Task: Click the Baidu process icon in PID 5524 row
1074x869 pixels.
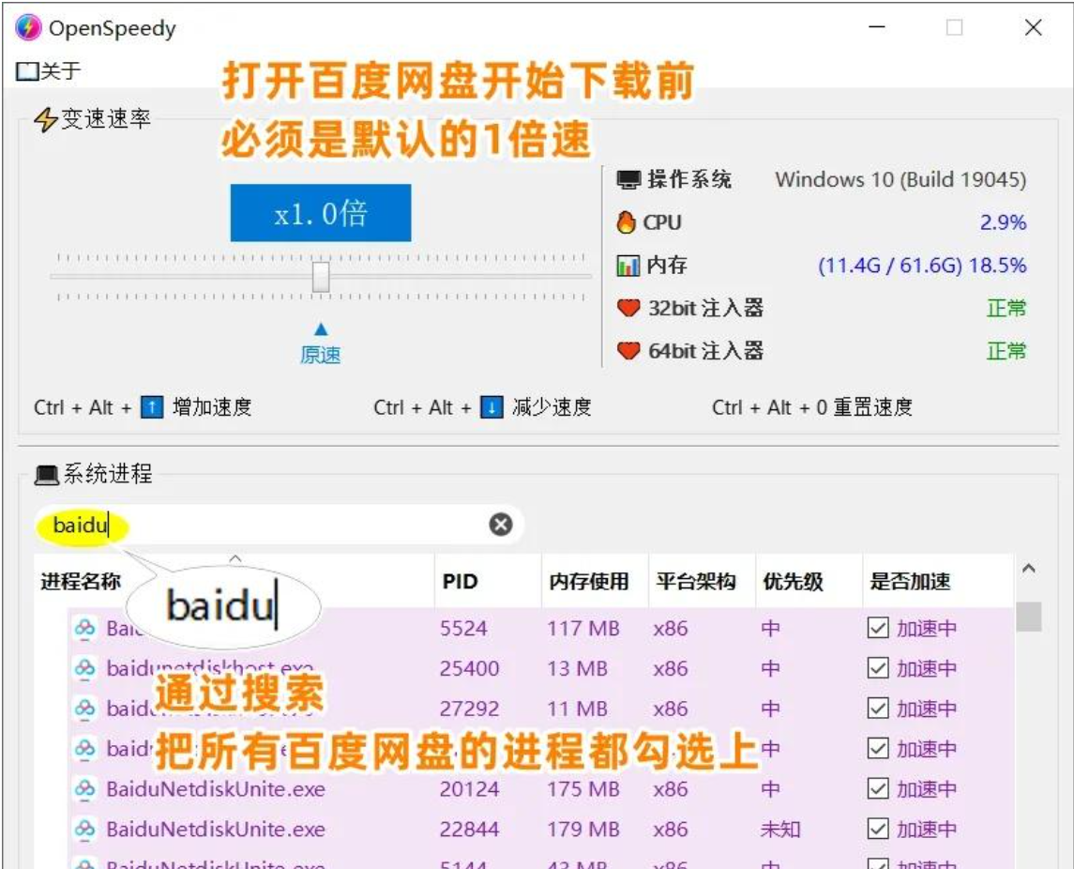Action: pos(85,628)
